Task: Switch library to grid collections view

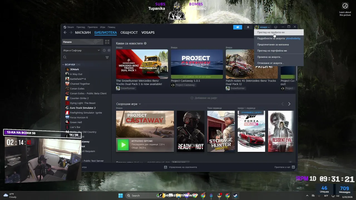Action: tap(107, 42)
